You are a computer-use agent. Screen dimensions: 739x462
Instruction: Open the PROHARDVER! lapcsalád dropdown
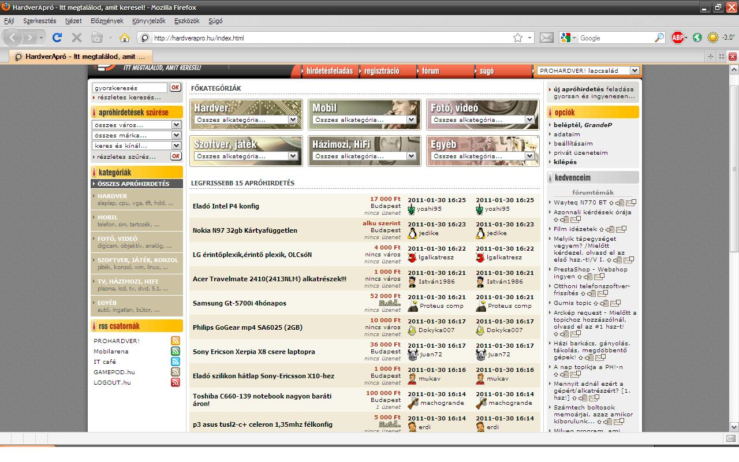click(x=588, y=70)
